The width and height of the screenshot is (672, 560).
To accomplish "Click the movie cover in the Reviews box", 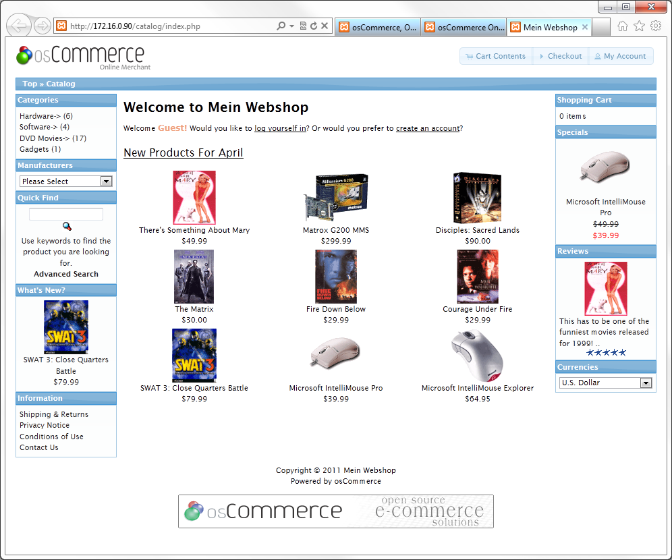I will coord(606,288).
